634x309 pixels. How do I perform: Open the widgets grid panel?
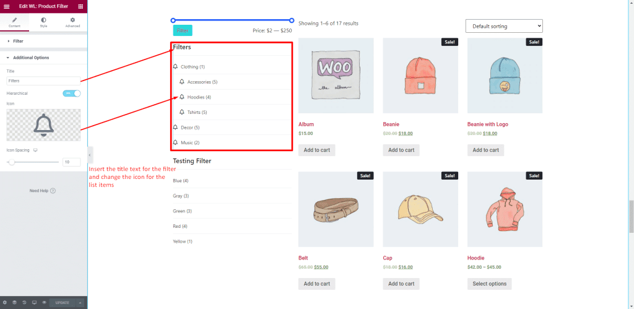pos(80,6)
